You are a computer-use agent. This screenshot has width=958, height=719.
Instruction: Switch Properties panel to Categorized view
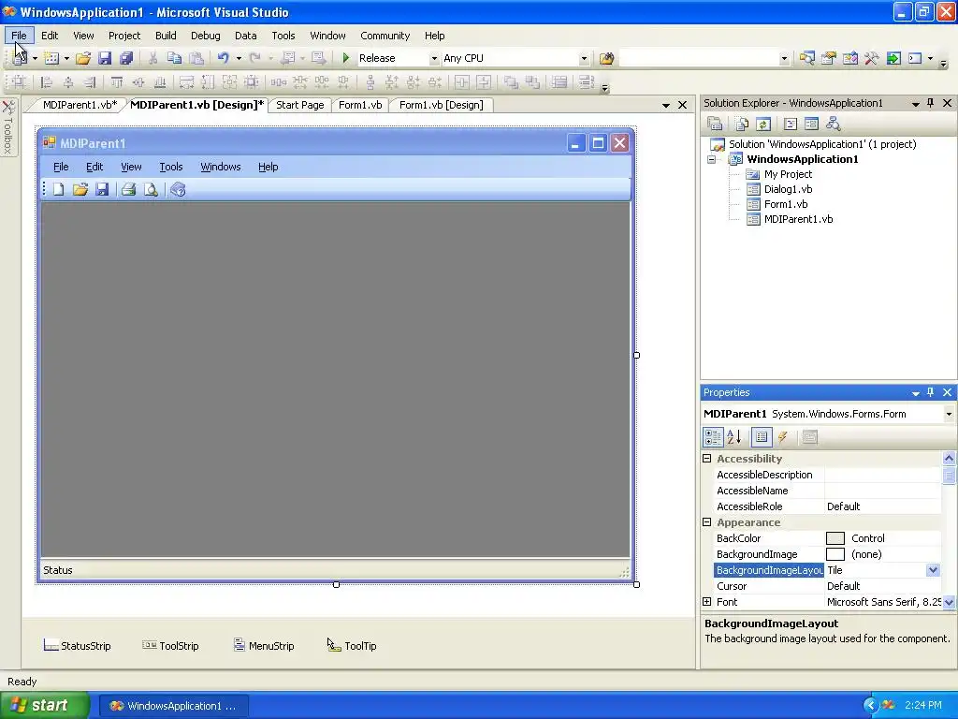(713, 436)
